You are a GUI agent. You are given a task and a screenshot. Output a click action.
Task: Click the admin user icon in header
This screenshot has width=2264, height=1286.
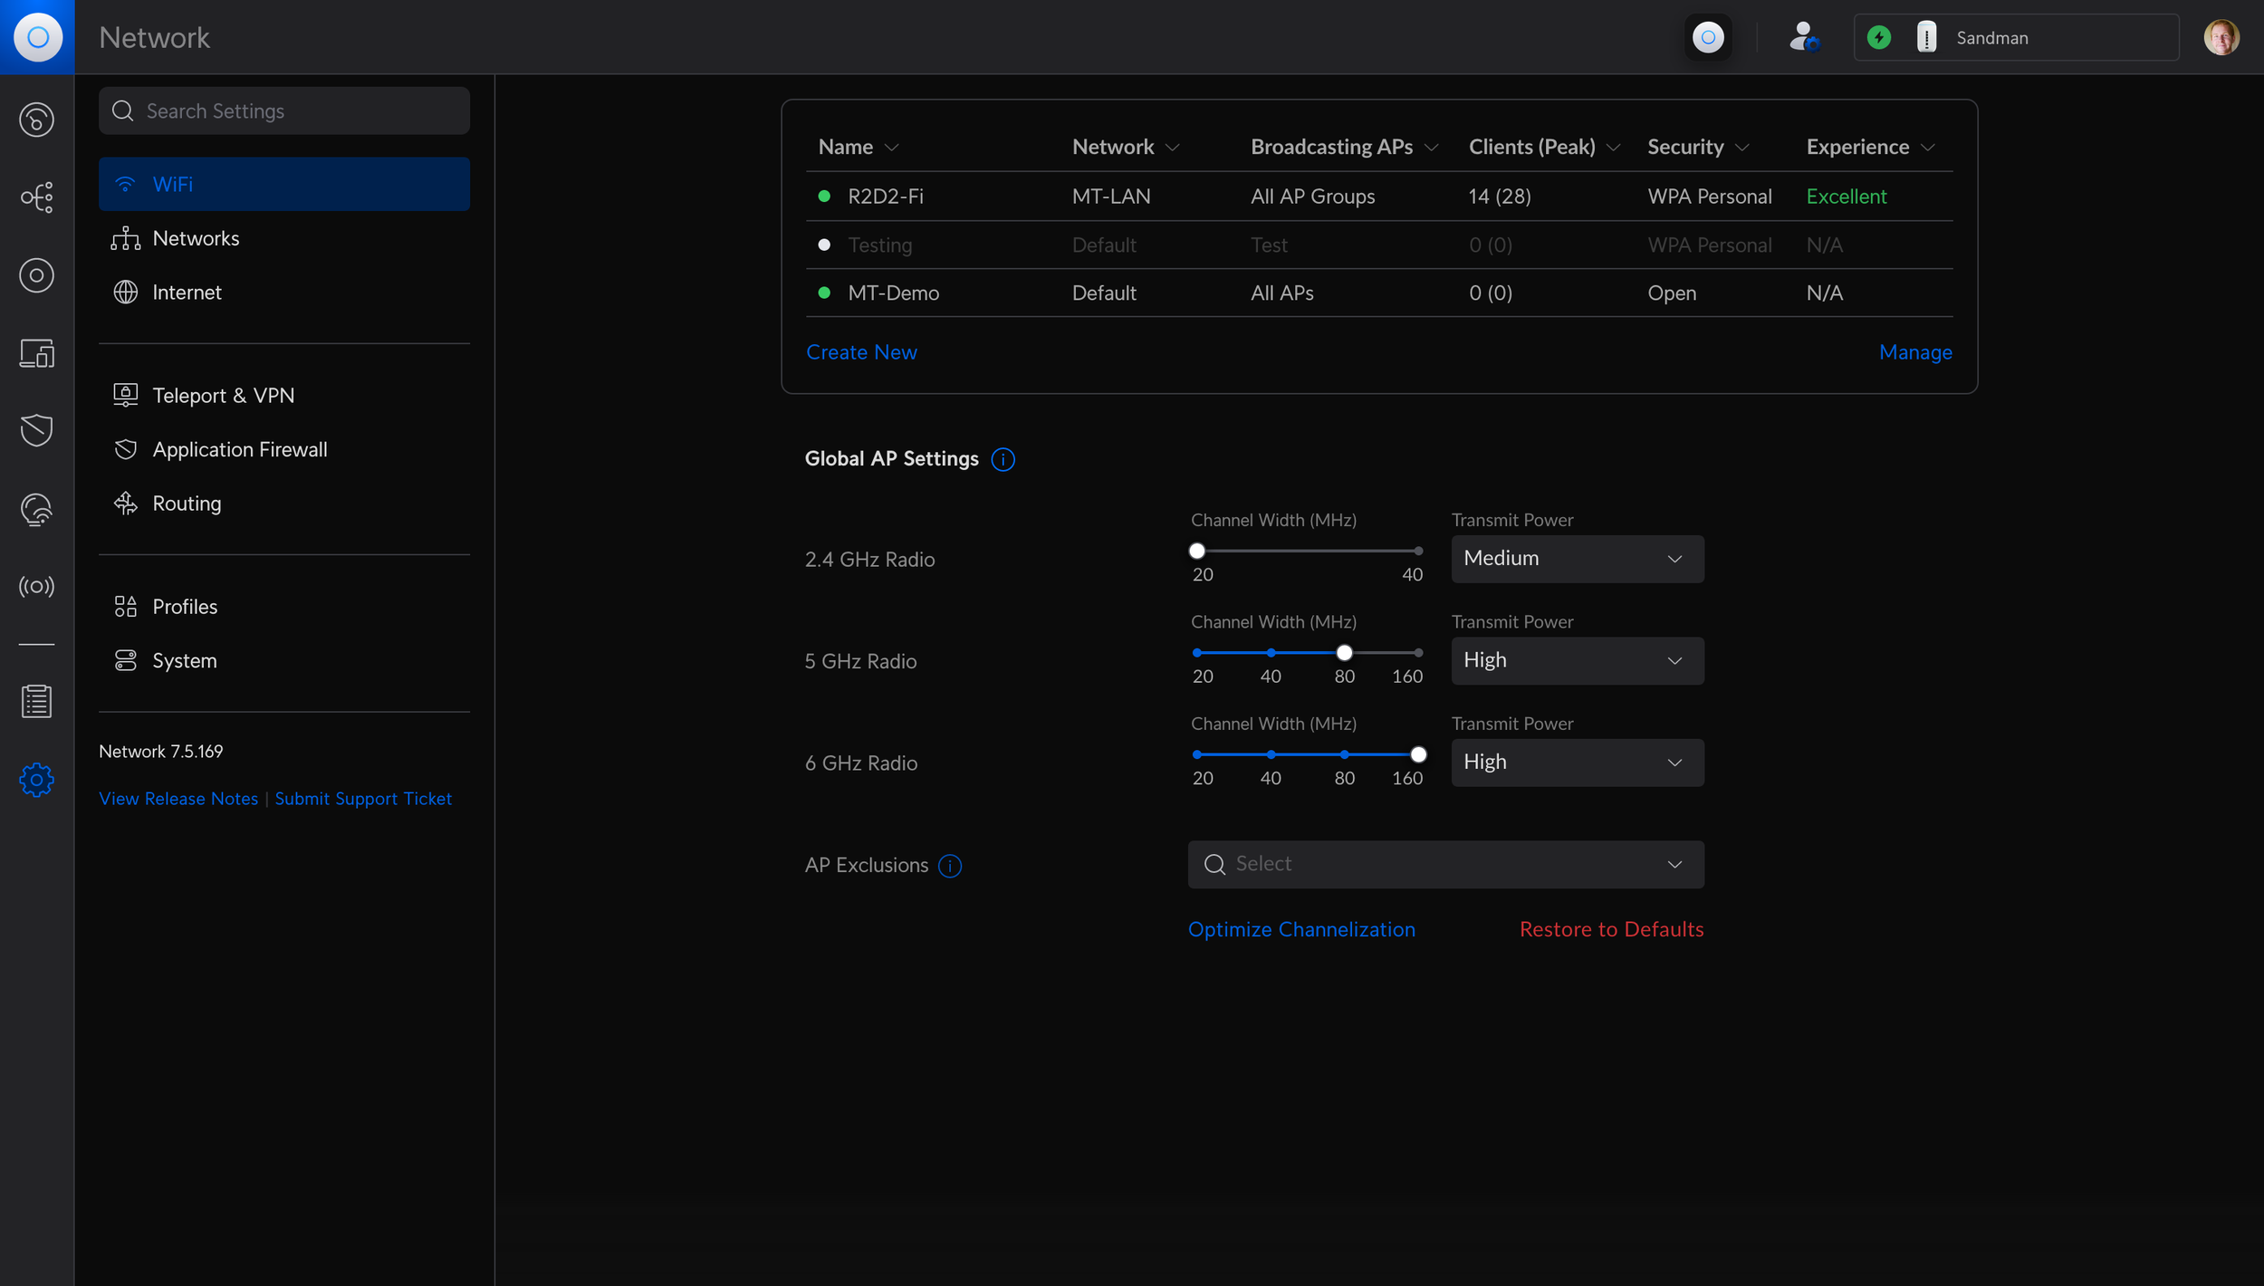1804,37
